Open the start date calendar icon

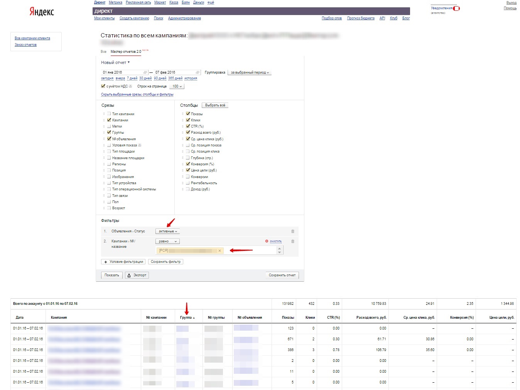tap(145, 72)
